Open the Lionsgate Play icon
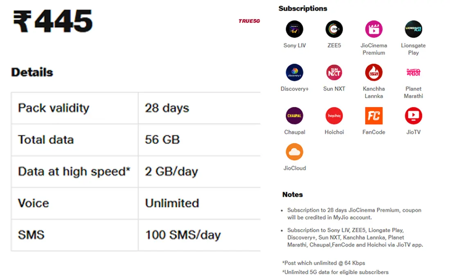This screenshot has width=453, height=277. [413, 29]
